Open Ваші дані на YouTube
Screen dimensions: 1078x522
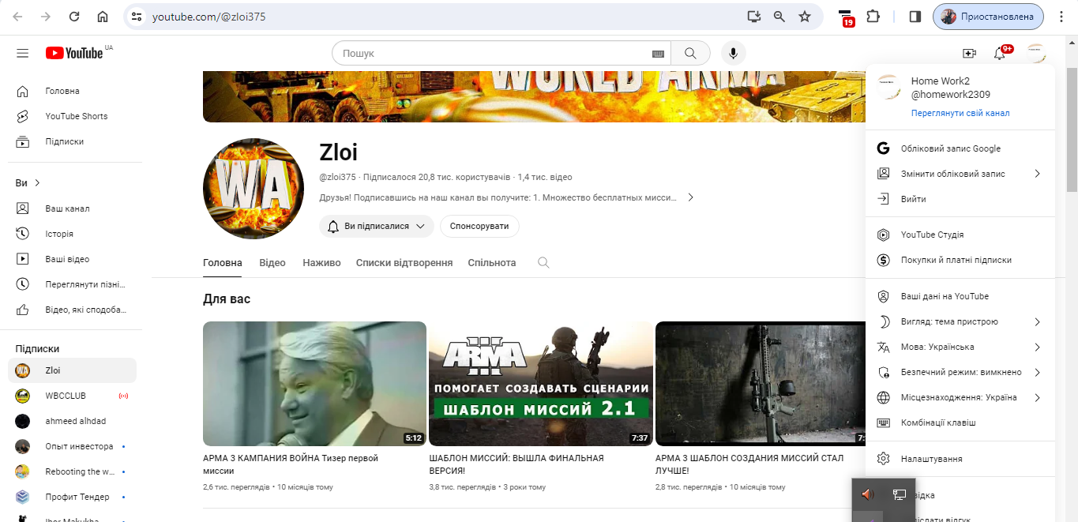[x=960, y=296]
